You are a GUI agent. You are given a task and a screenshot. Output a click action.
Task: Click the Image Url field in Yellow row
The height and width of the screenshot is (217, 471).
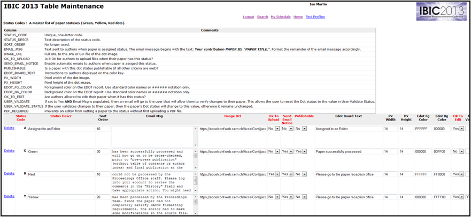[233, 197]
